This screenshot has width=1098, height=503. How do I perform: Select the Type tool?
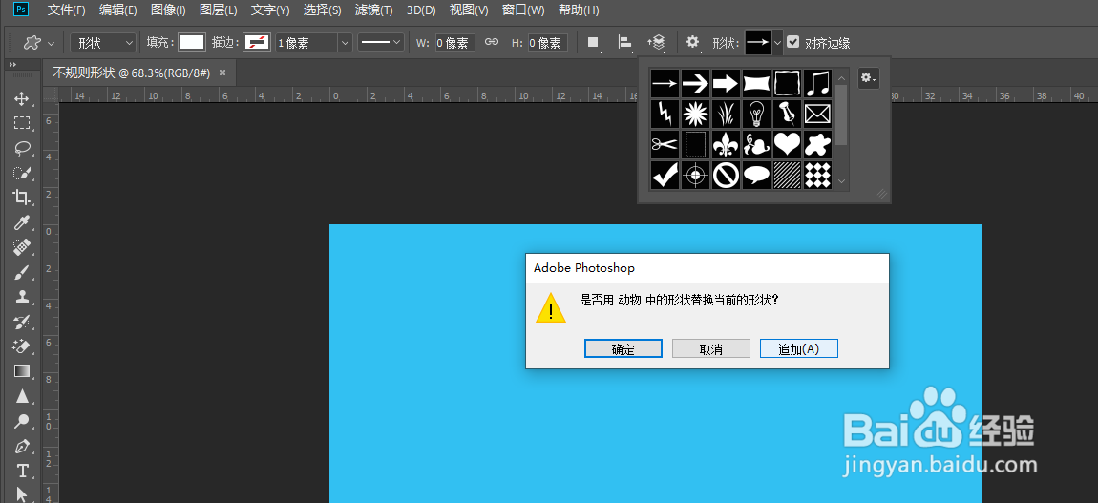pos(22,471)
